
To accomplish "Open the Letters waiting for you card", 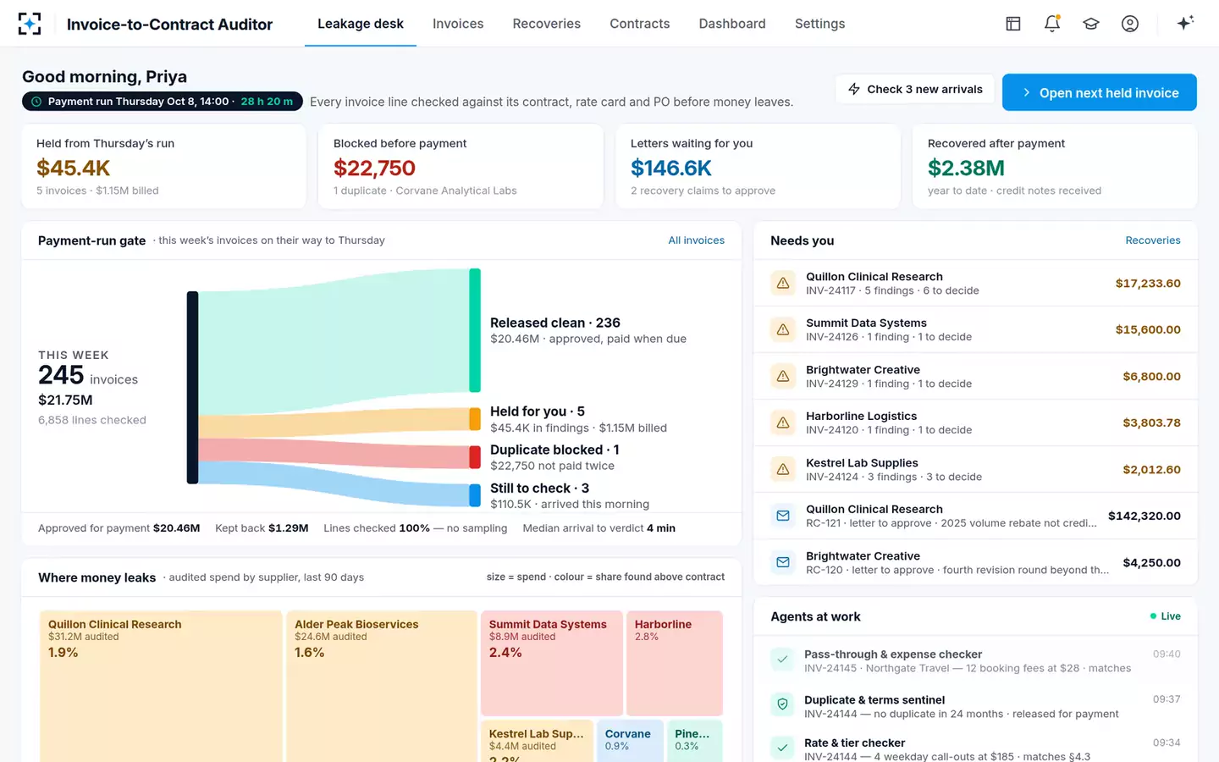I will tap(758, 166).
